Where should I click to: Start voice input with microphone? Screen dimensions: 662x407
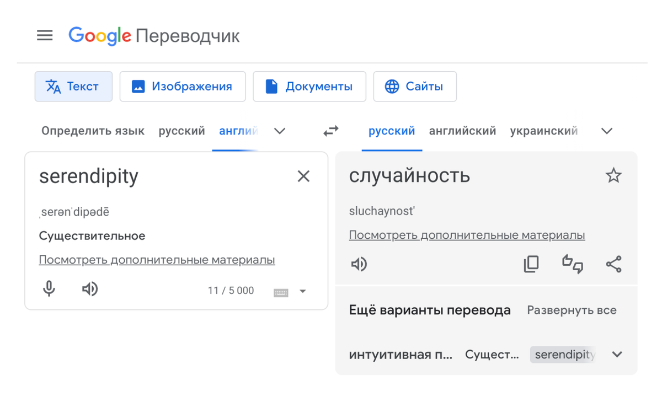pos(49,288)
